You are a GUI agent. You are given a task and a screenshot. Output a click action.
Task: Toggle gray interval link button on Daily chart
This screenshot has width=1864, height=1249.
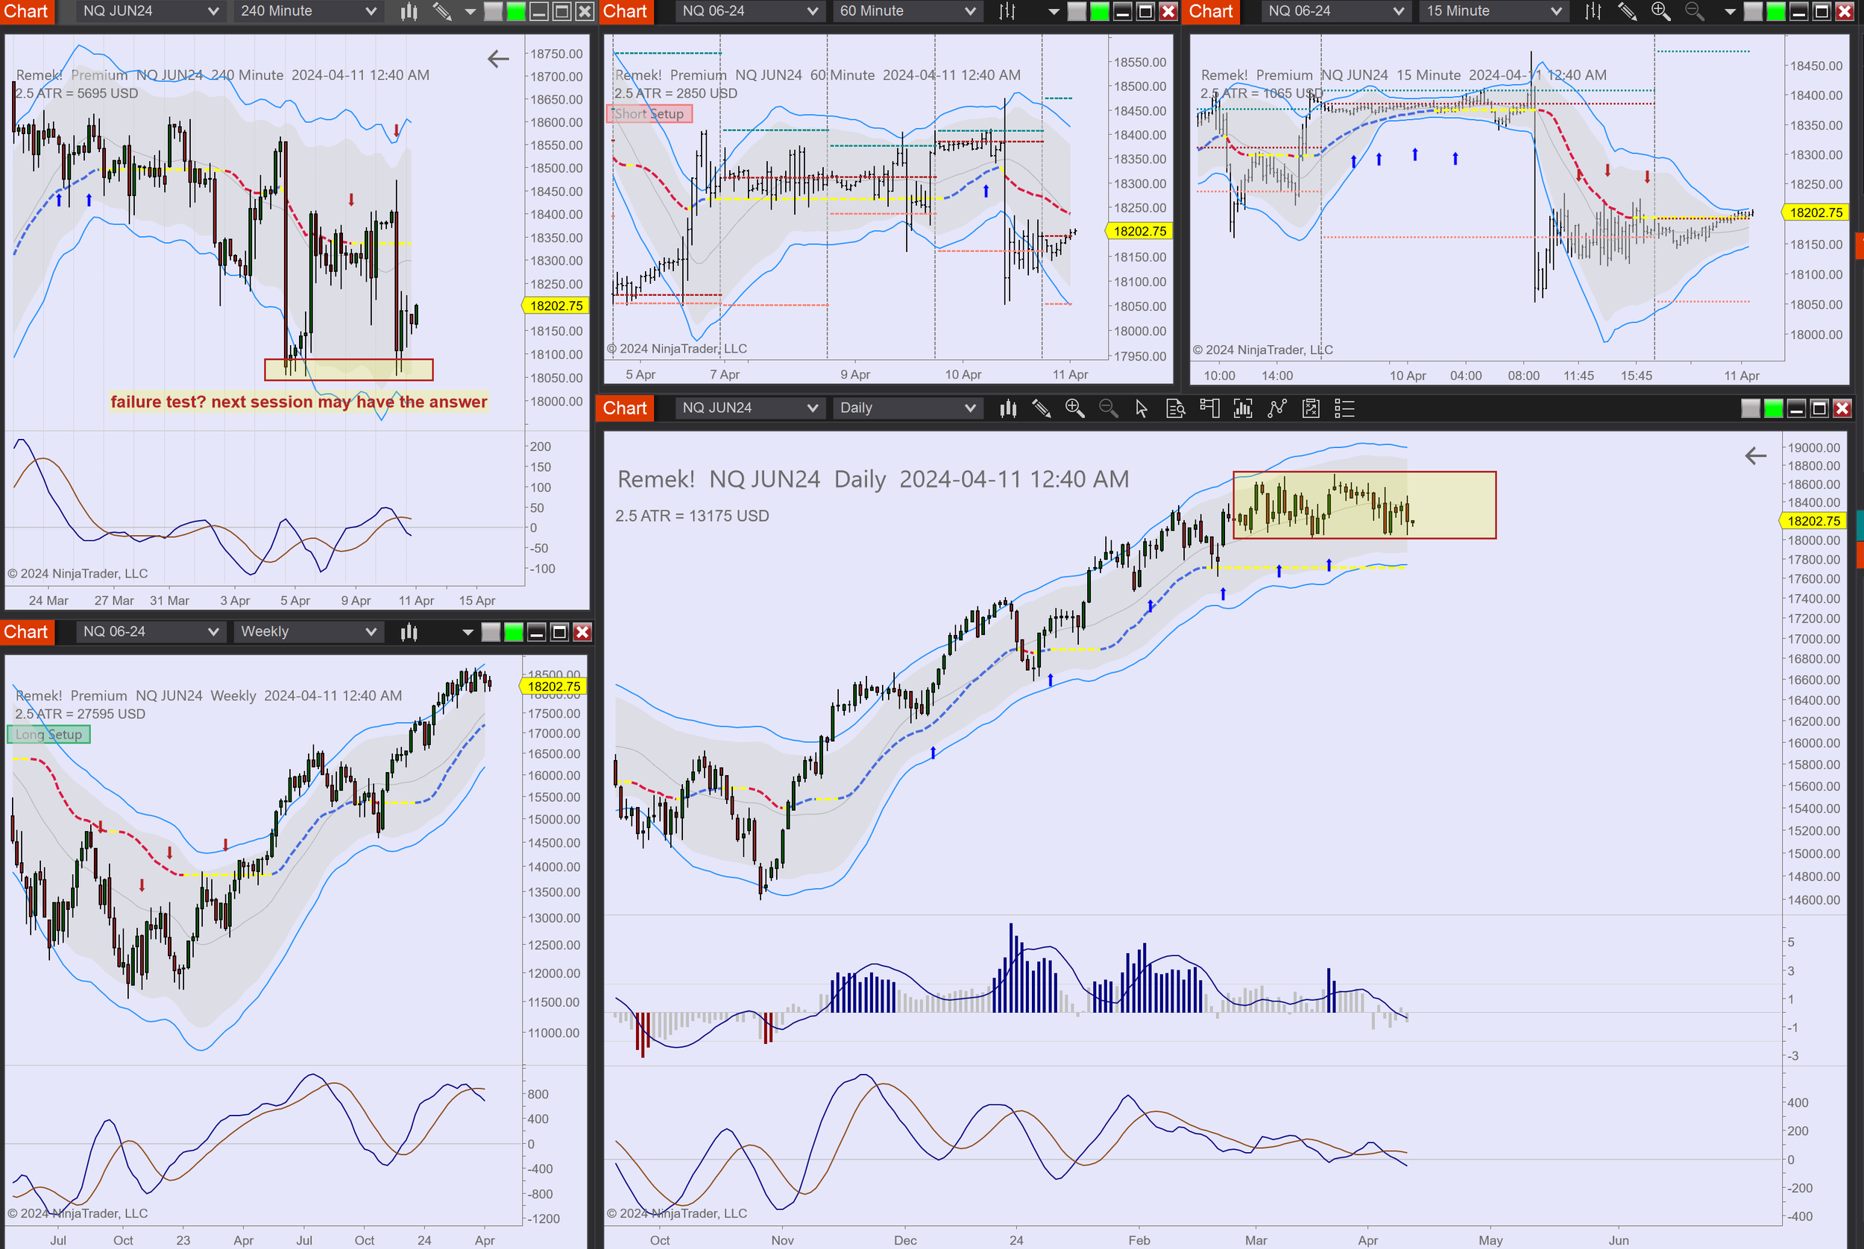[1750, 408]
